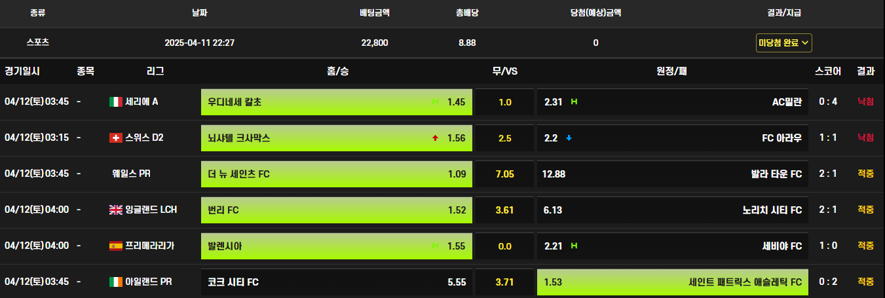The height and width of the screenshot is (298, 885).
Task: Click the 경기일시 column header
Action: point(22,71)
